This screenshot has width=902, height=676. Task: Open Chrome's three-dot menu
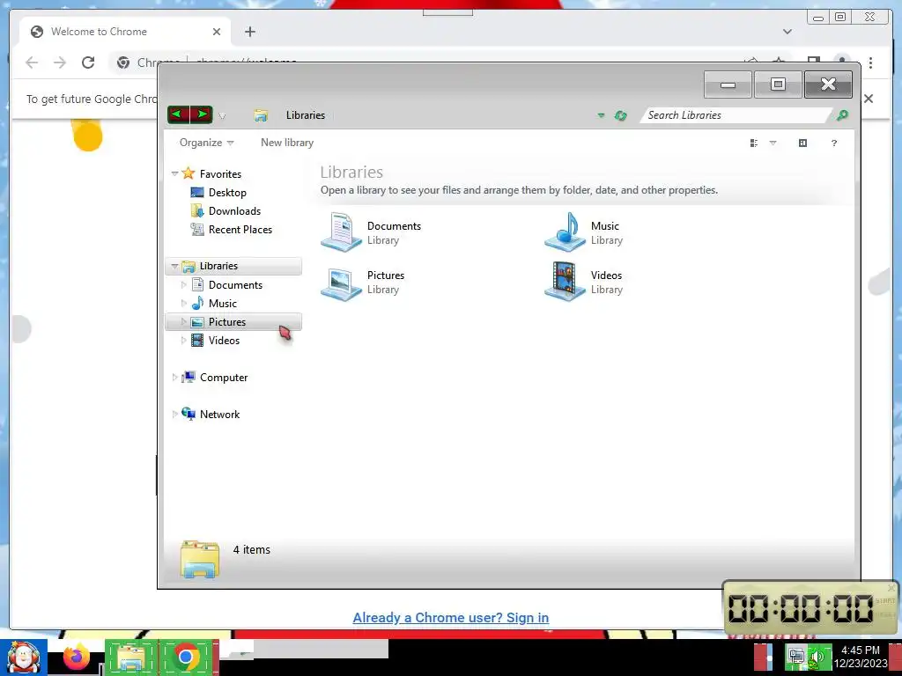pyautogui.click(x=870, y=62)
